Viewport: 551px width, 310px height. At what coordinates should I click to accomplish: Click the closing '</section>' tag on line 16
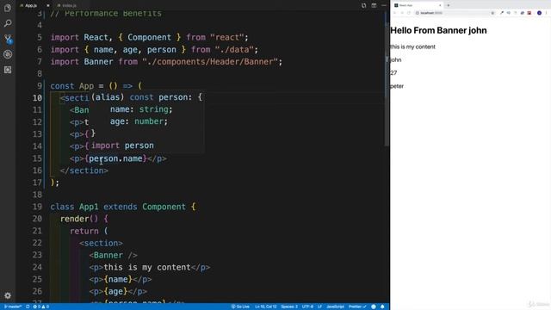point(84,170)
